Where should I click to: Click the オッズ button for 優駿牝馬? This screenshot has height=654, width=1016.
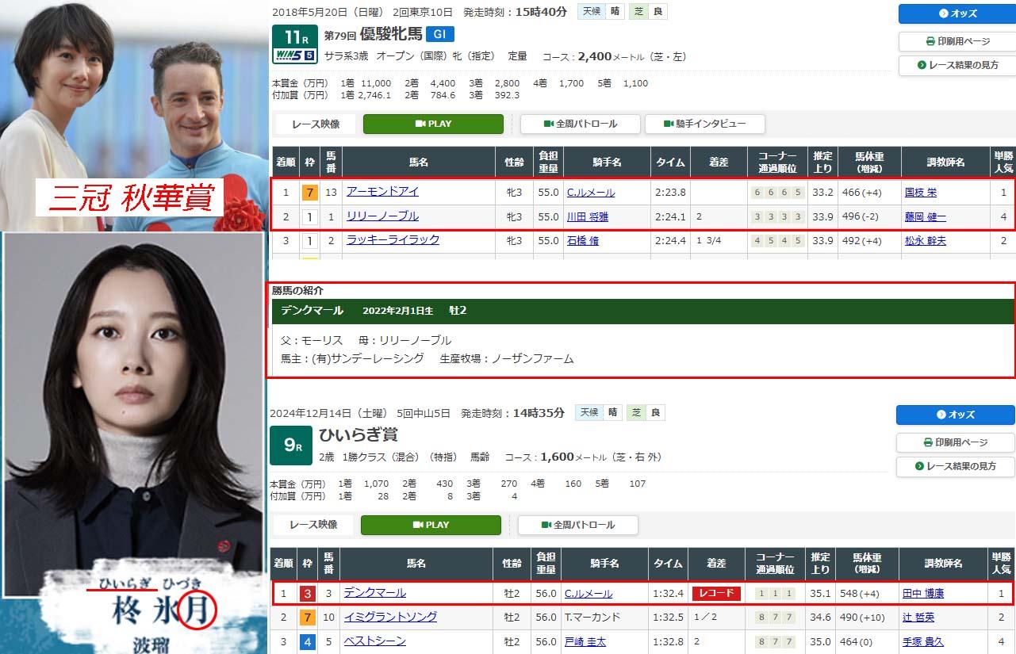(x=957, y=13)
